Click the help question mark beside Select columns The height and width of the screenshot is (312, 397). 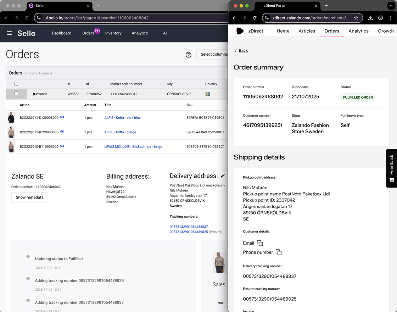point(188,54)
